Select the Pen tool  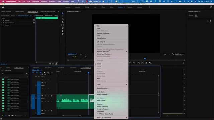(x=63, y=28)
